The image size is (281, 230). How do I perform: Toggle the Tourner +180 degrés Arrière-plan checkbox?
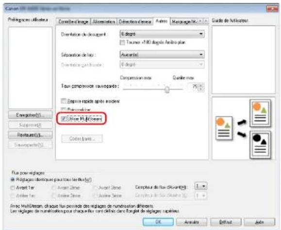pyautogui.click(x=122, y=43)
